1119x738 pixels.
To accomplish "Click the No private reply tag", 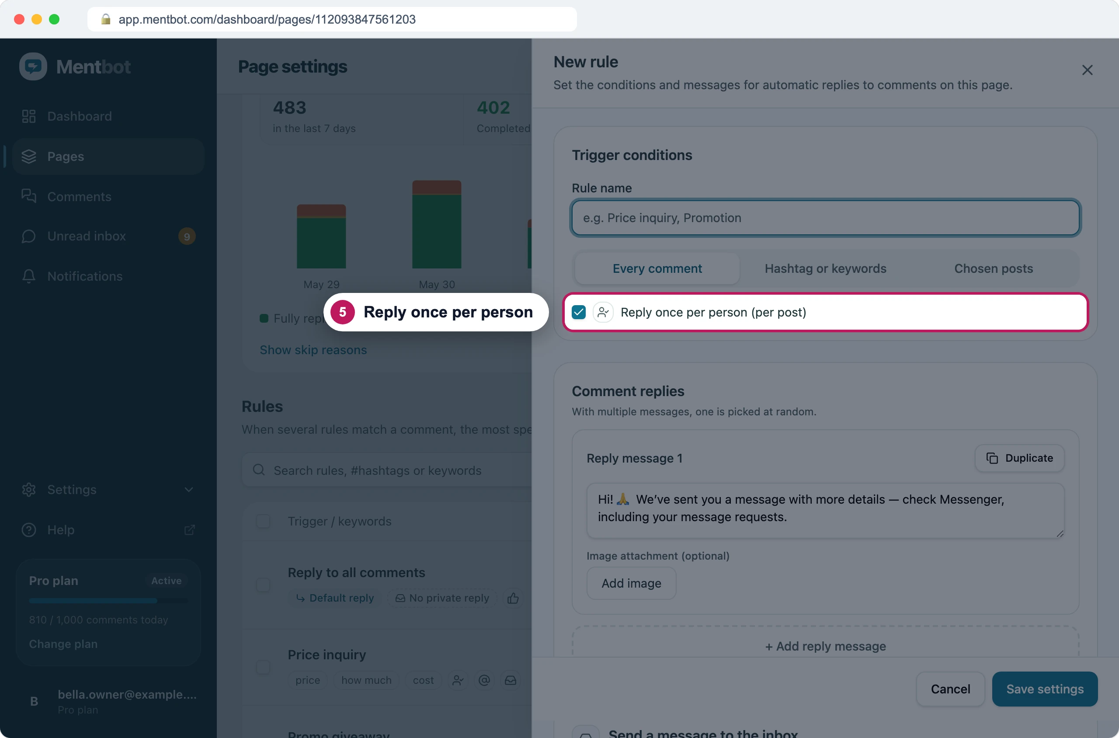I will coord(442,598).
